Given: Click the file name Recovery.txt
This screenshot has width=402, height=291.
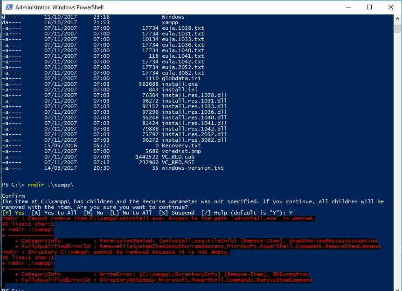Looking at the screenshot, I should (181, 145).
